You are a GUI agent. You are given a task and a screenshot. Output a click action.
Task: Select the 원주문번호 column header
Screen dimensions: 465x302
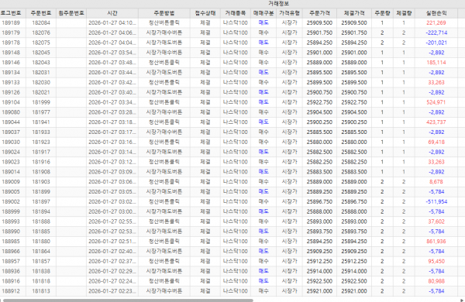(71, 13)
